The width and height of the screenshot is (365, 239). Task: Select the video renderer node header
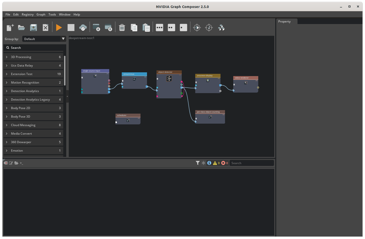[x=246, y=78]
